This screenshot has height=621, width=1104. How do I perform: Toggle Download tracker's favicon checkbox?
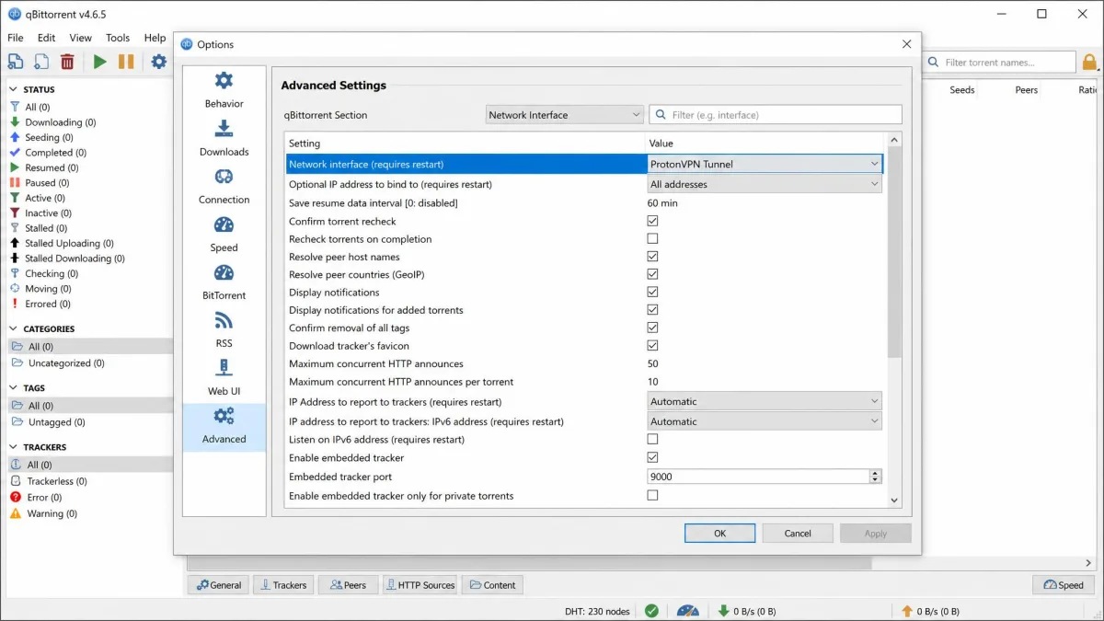pyautogui.click(x=652, y=346)
